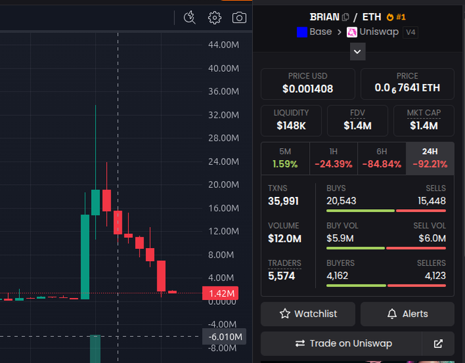This screenshot has height=363, width=465.
Task: Click the tallest green candlestick body
Action: 85,257
